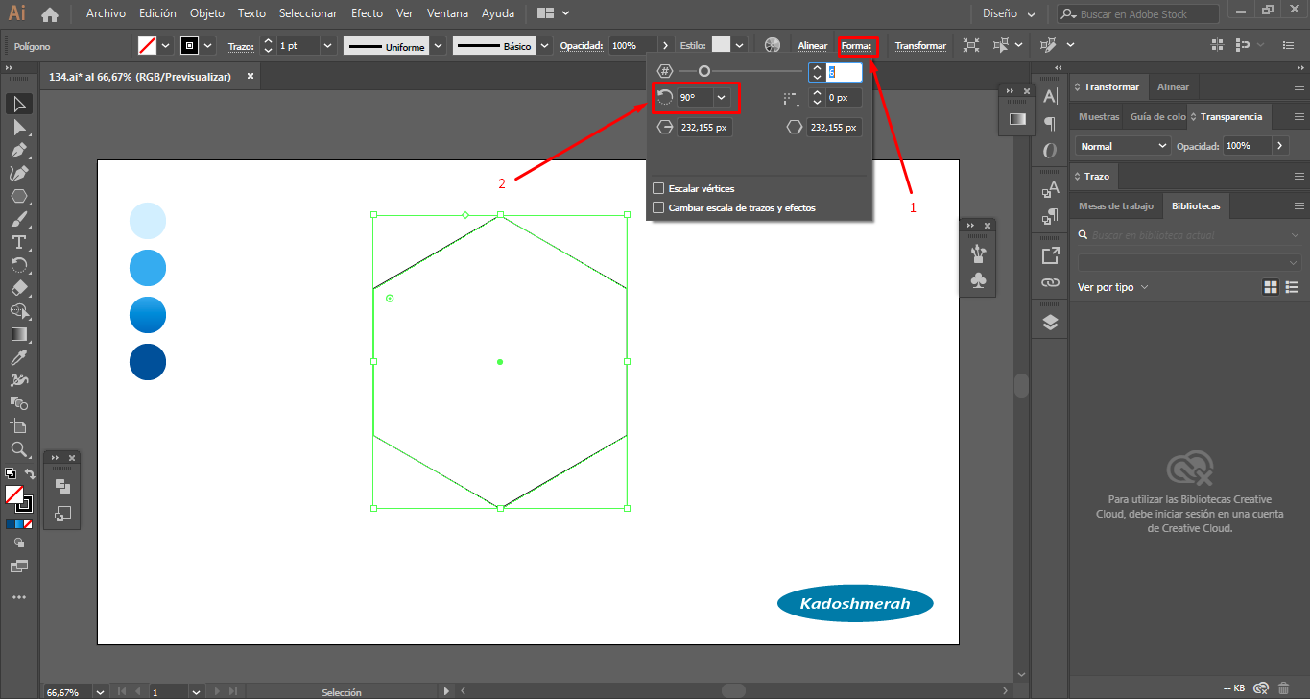Viewport: 1310px width, 699px height.
Task: Open the Efecto menu
Action: coord(367,13)
